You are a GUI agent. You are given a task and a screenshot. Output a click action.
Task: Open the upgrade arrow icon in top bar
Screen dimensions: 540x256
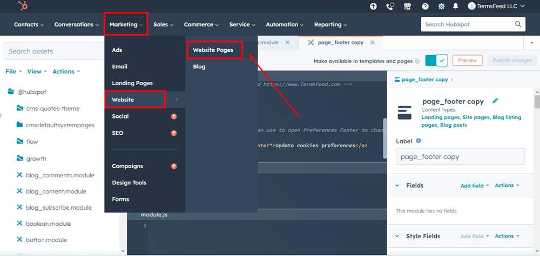373,6
